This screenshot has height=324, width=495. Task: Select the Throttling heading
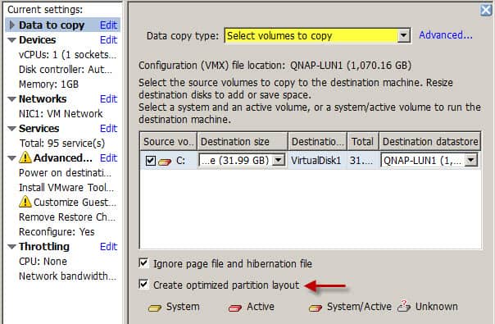pos(44,247)
